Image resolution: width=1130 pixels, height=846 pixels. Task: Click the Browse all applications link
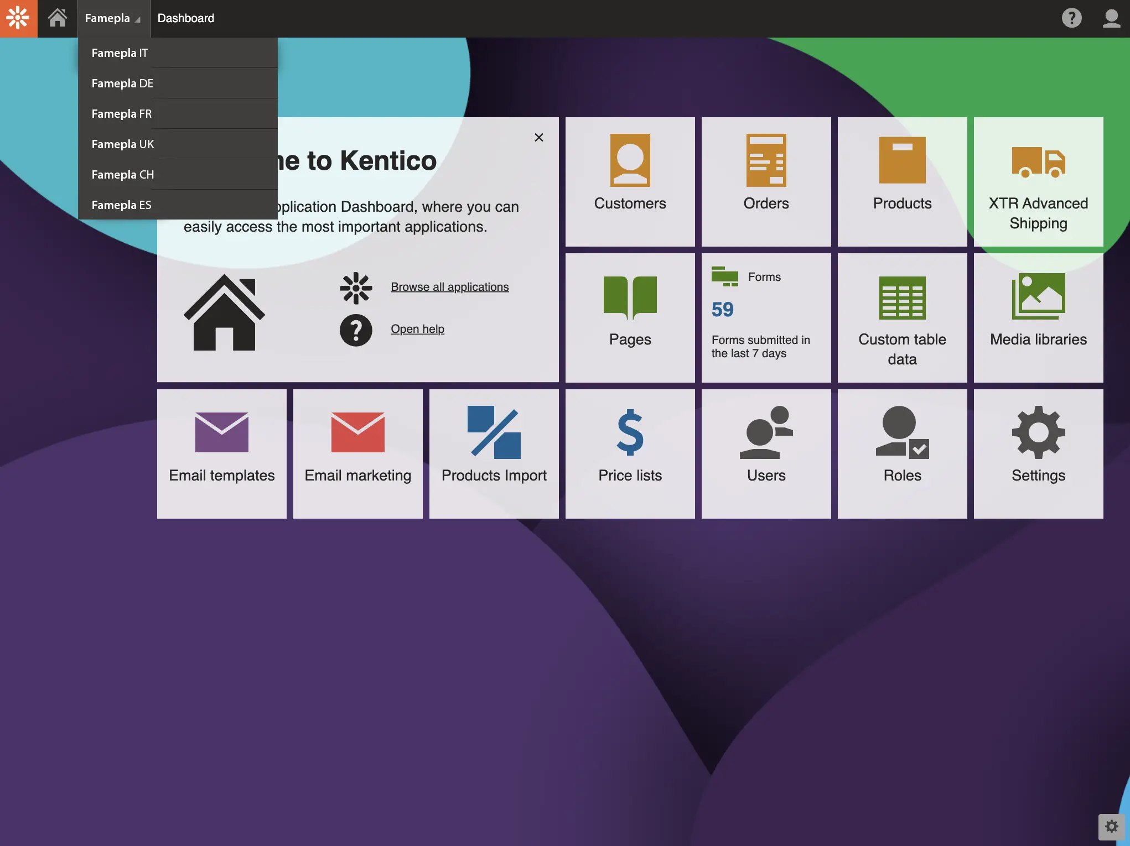[449, 286]
